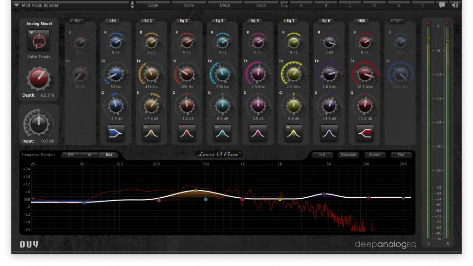Click the Undo button
The height and width of the screenshot is (266, 473).
(x=225, y=5)
